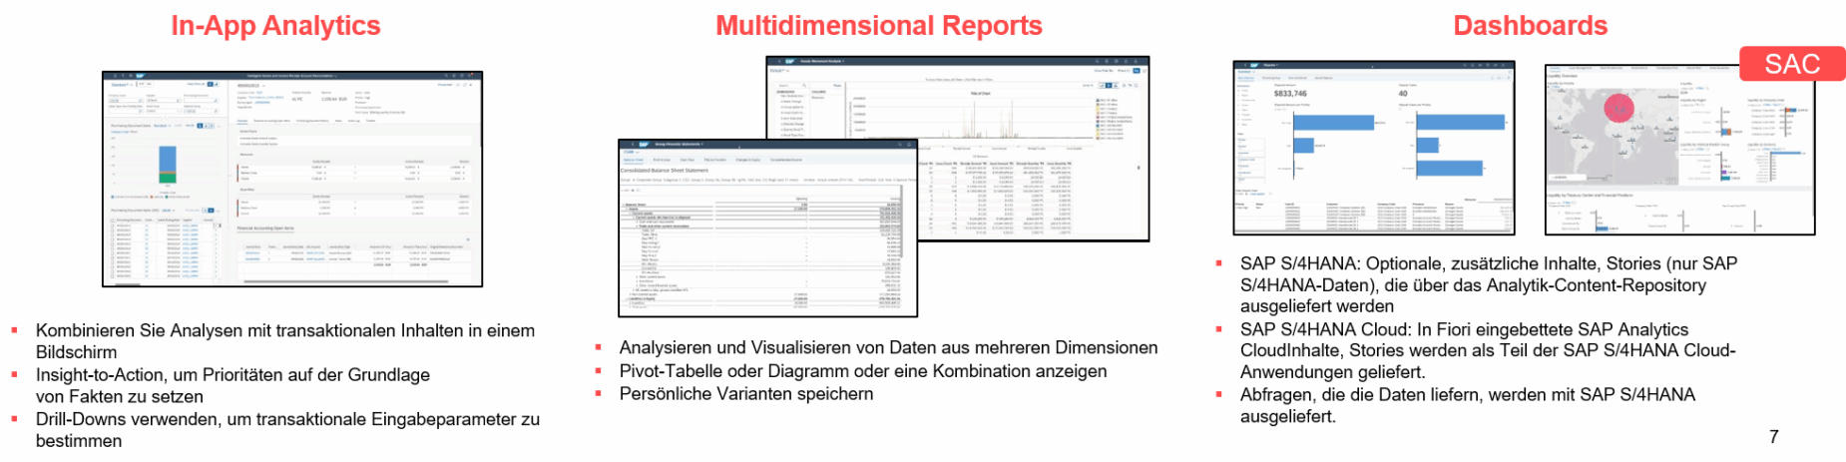This screenshot has height=462, width=1846.
Task: Open the Balance Sheet tab
Action: 634,160
